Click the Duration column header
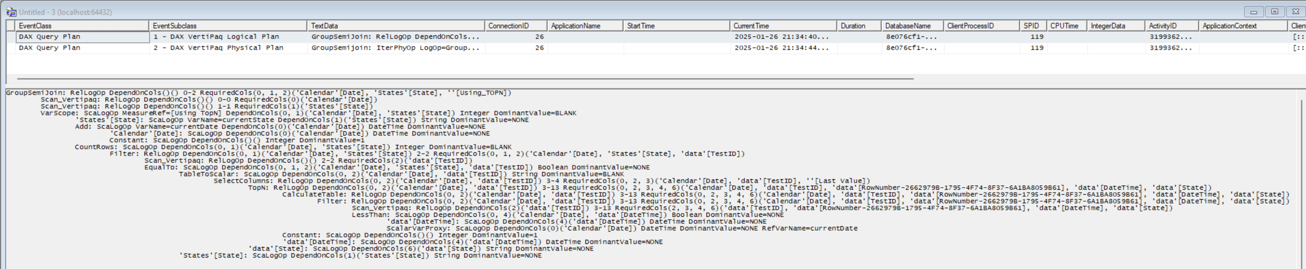This screenshot has height=269, width=1306. tap(858, 26)
